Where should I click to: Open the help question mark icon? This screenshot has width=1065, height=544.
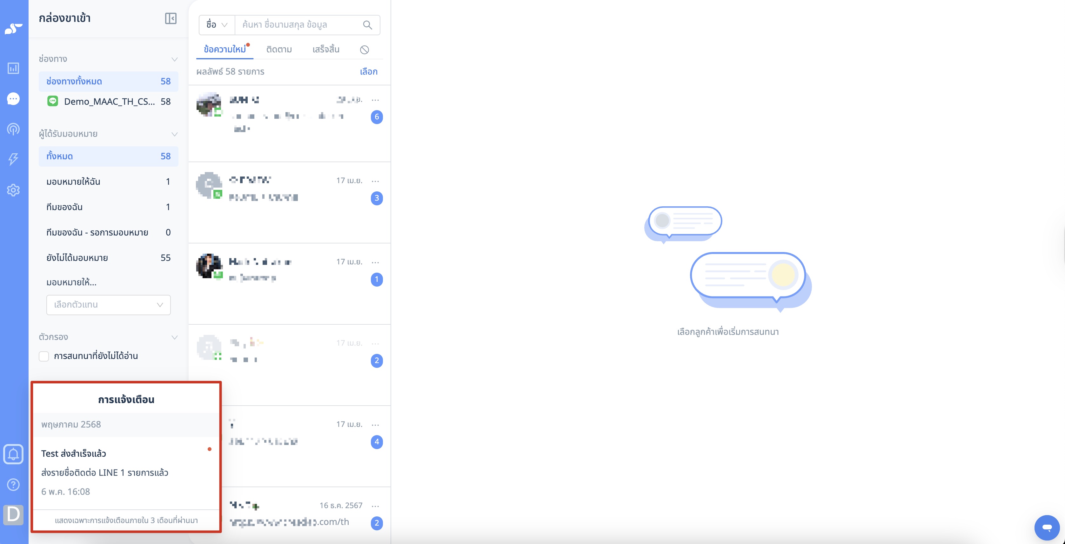(x=13, y=484)
